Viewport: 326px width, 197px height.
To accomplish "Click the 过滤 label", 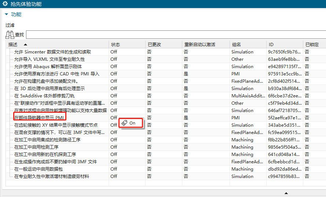I will (10, 25).
